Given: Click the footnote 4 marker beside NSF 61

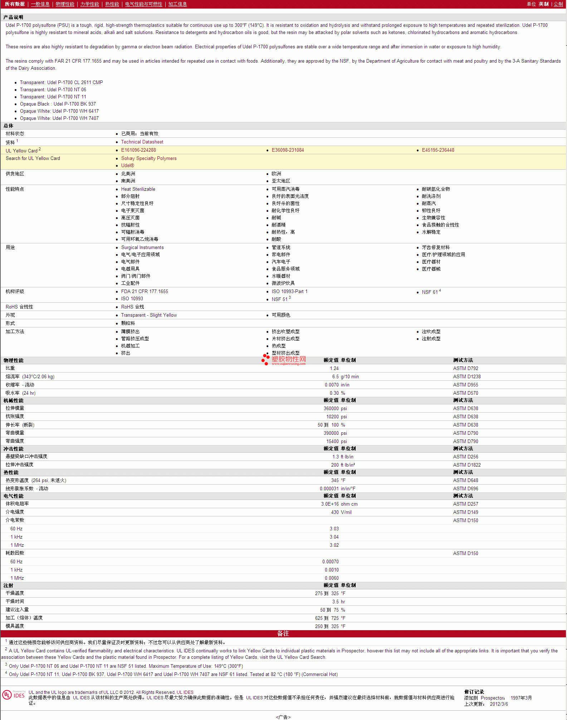Looking at the screenshot, I should 440,291.
